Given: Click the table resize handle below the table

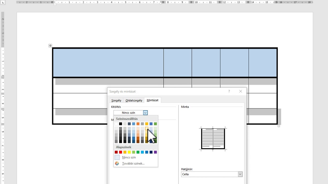Looking at the screenshot, I should click(279, 126).
